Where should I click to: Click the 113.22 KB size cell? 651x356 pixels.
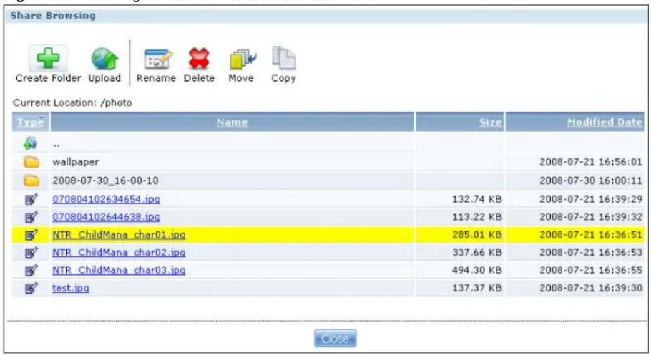[477, 217]
